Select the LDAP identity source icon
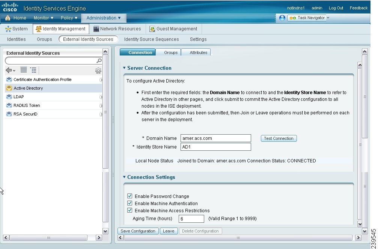The image size is (378, 249). [9, 96]
